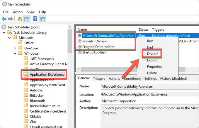Open the View menu

(x=31, y=12)
